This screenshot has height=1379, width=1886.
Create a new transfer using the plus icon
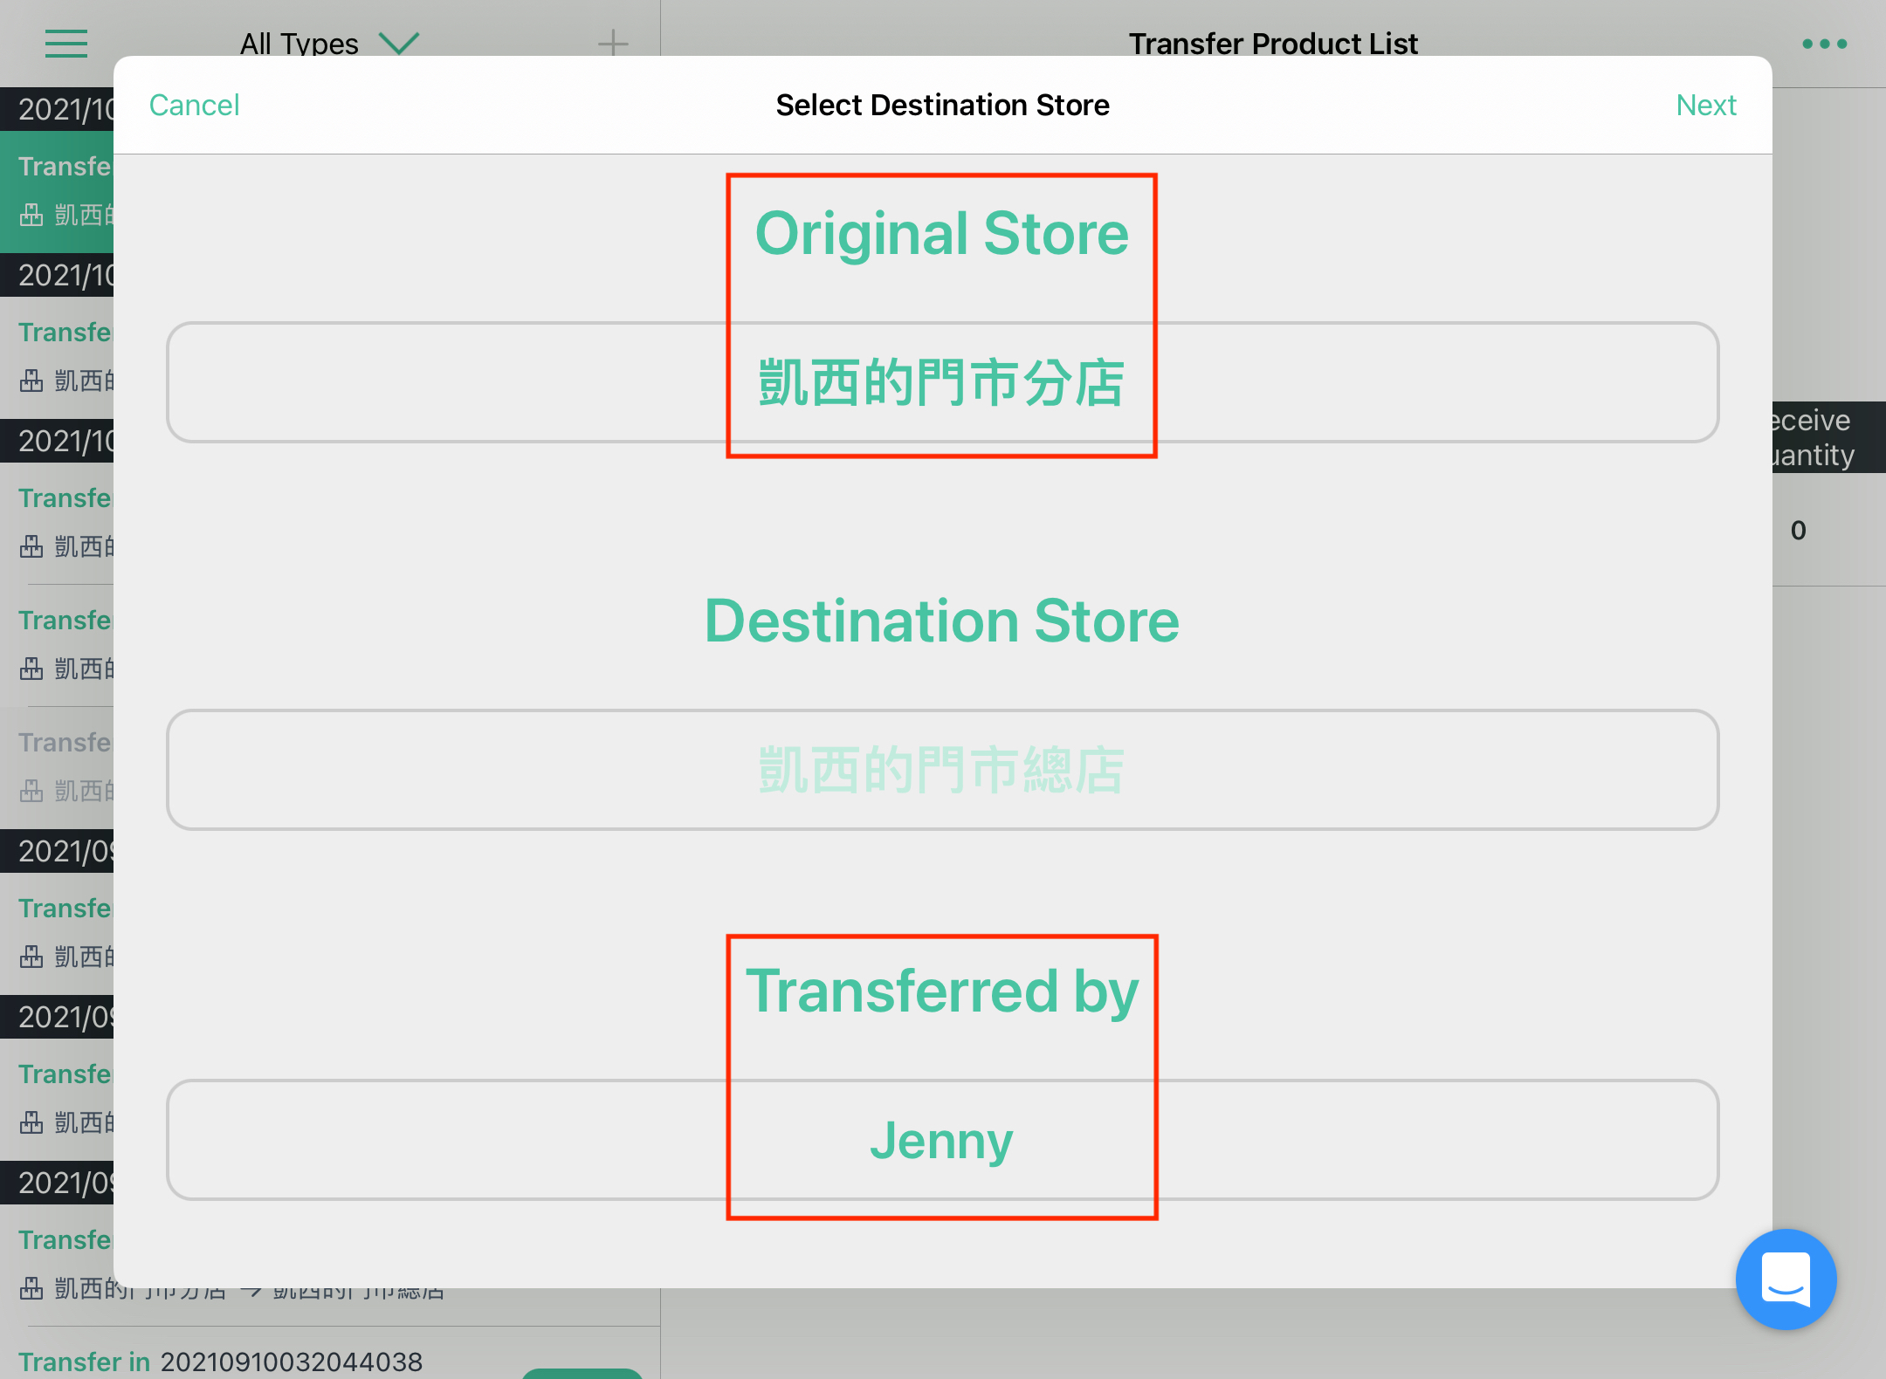(x=615, y=43)
